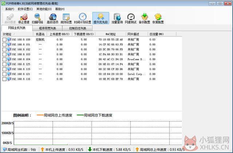
Task: Click computer icon for 192.168.8.108
Action: point(9,40)
